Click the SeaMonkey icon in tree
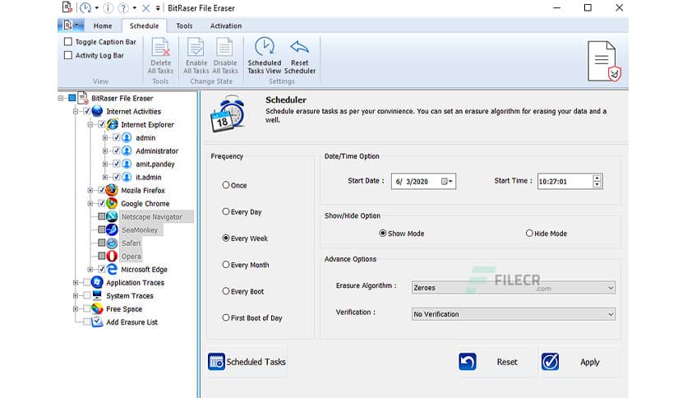Screen dimensions: 687x398 [x=112, y=229]
